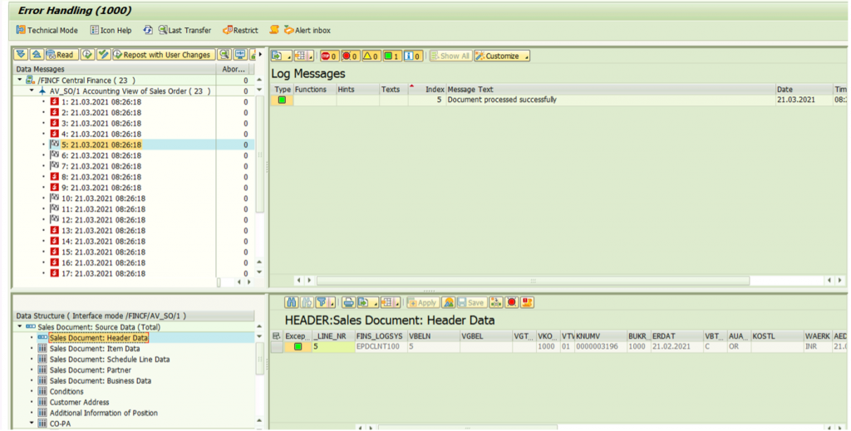This screenshot has width=851, height=431.
Task: Open Icon Help
Action: 111,31
